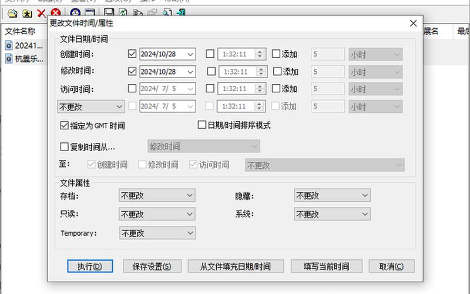The image size is (470, 294).
Task: Click the Add Files toolbar icon in main window
Action: [x=12, y=13]
